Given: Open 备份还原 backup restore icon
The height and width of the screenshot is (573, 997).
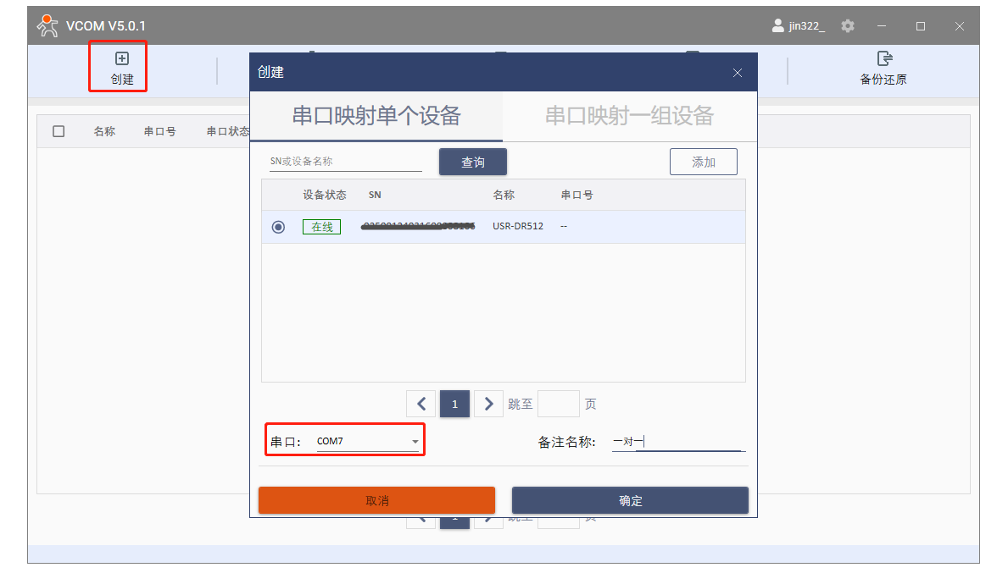Looking at the screenshot, I should pos(883,59).
